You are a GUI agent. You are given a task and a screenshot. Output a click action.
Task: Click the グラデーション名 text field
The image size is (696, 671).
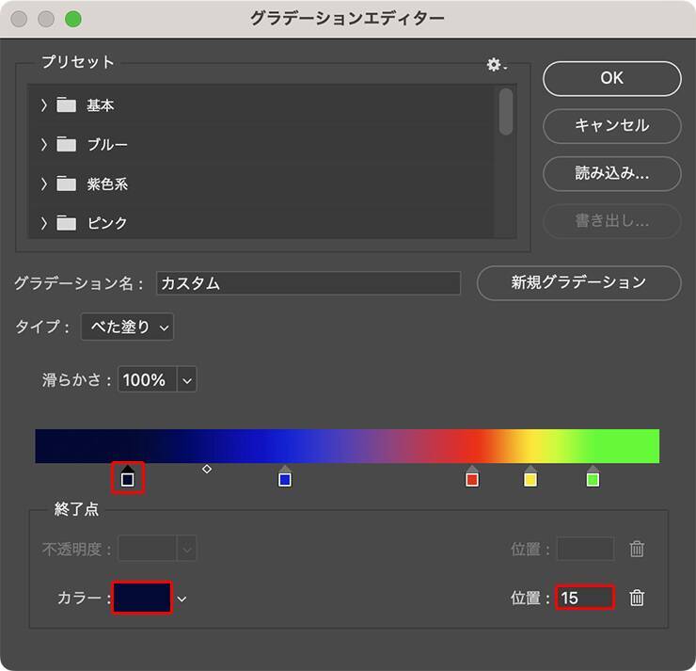click(x=308, y=283)
